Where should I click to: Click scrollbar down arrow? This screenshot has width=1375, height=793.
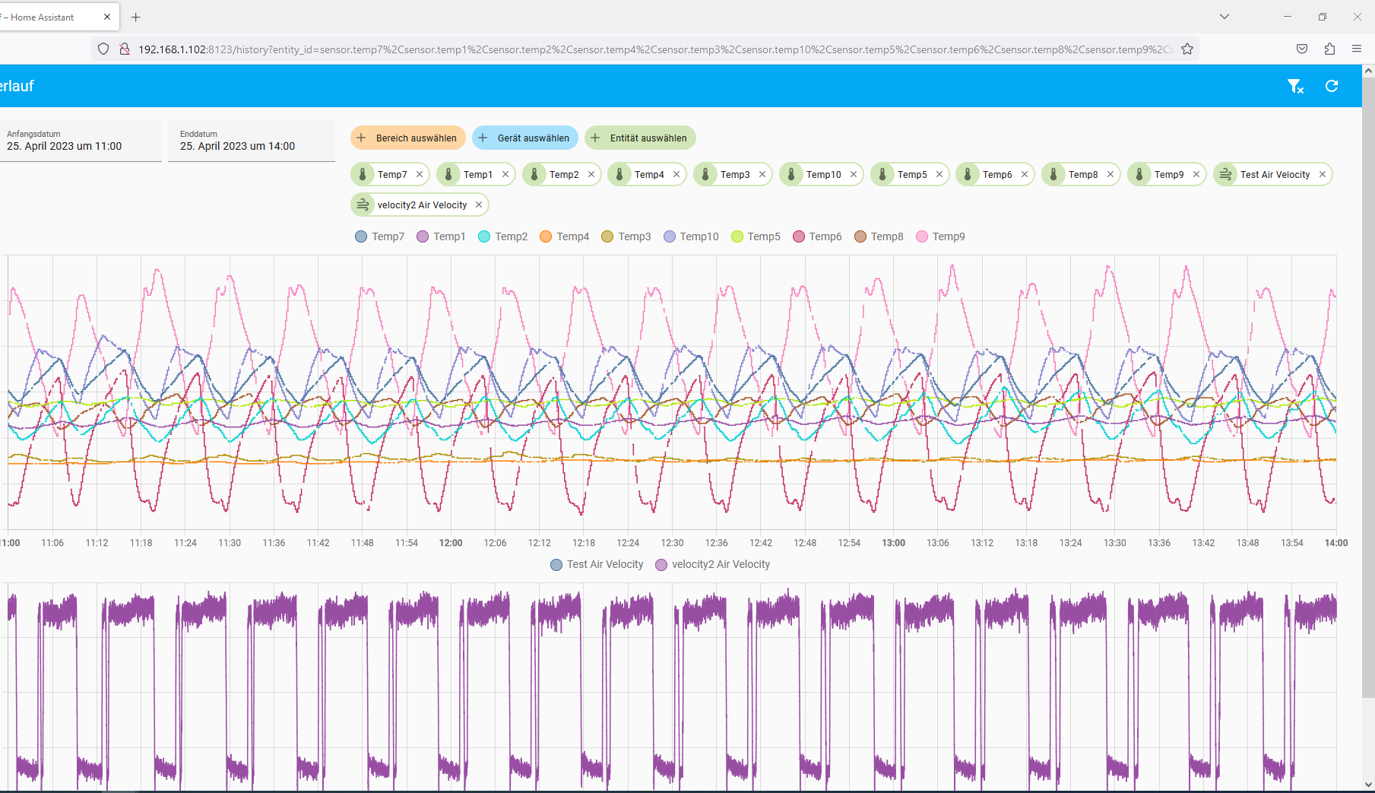[x=1368, y=784]
